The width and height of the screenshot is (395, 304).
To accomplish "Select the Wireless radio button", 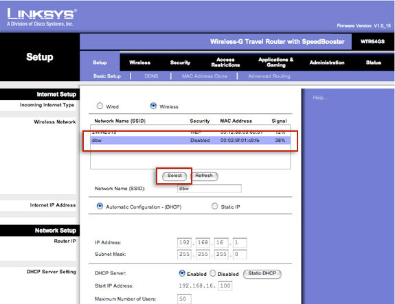I will click(x=153, y=106).
